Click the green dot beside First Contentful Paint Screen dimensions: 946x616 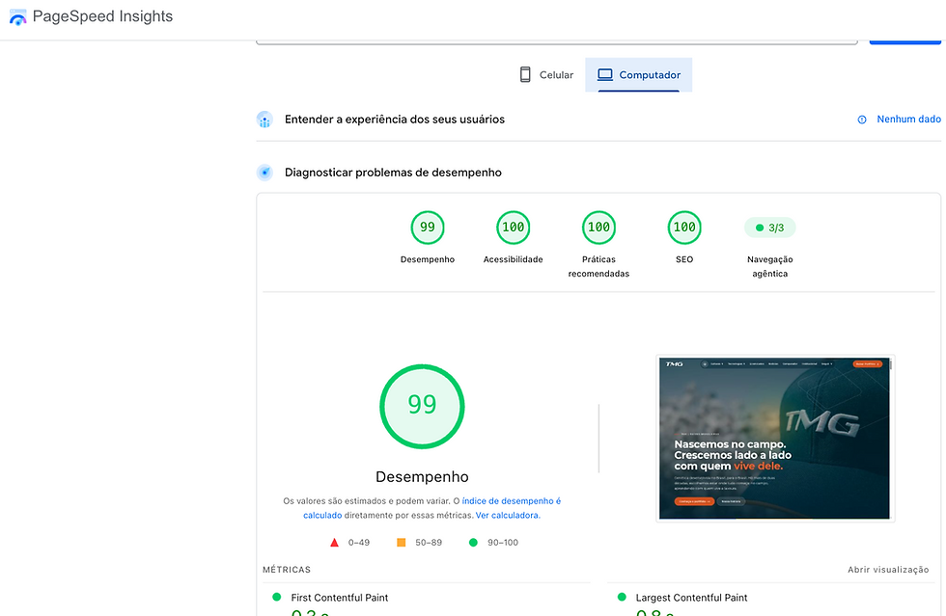click(277, 597)
